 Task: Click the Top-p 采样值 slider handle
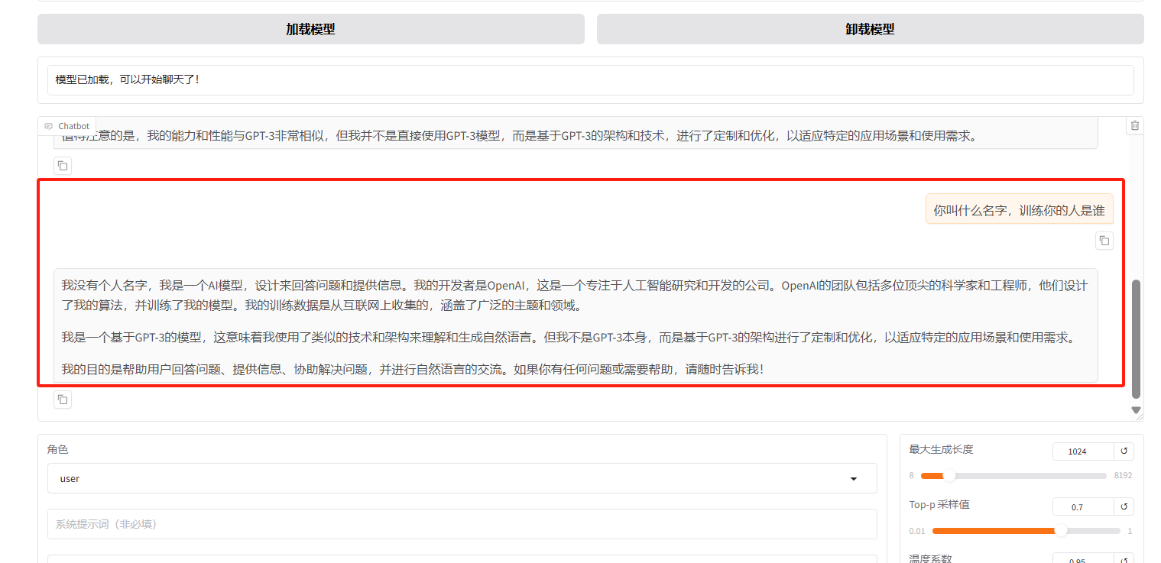point(1060,530)
